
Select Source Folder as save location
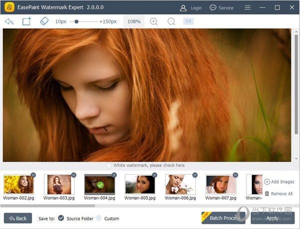pyautogui.click(x=61, y=218)
